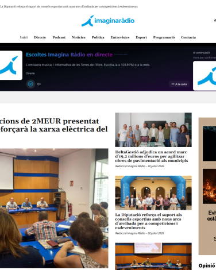Screen dimensions: 216x270
Task: Open the DeltaGestió group photo thumbnail
Action: click(153, 130)
